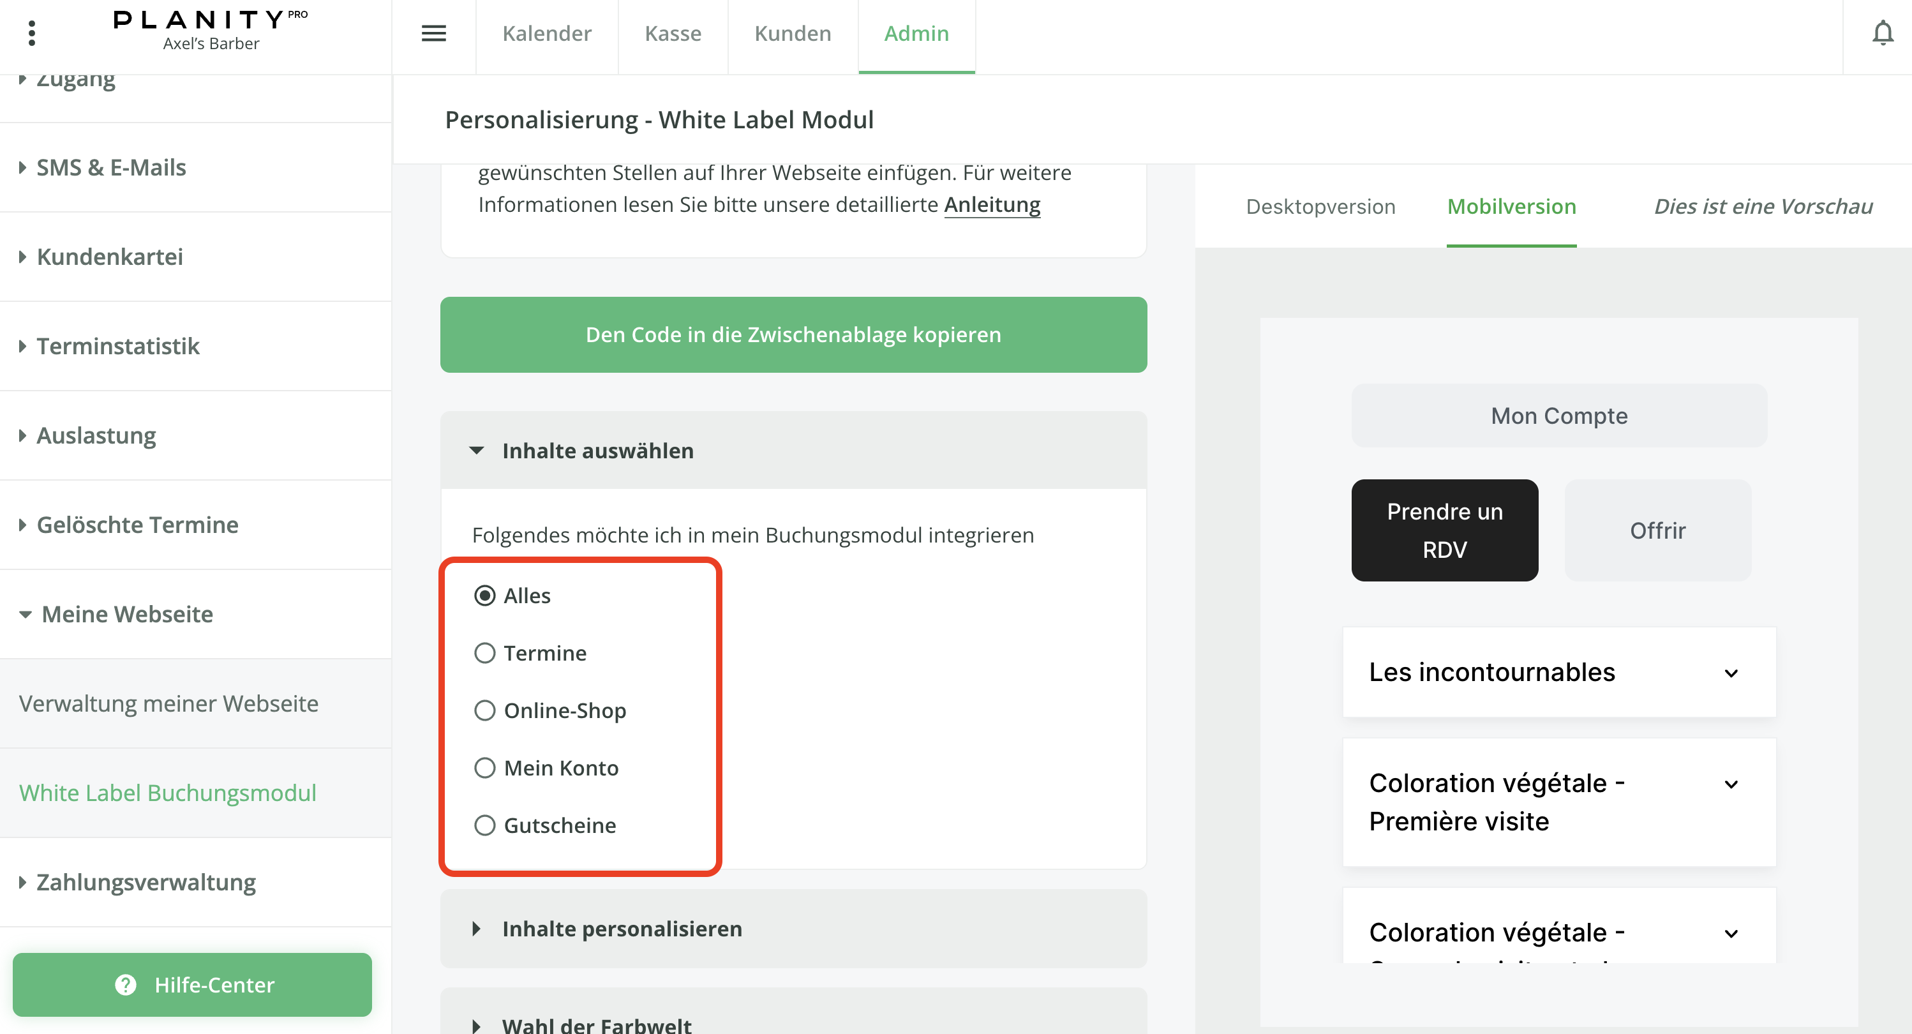Click the Hilfe-Center question mark icon

[126, 984]
